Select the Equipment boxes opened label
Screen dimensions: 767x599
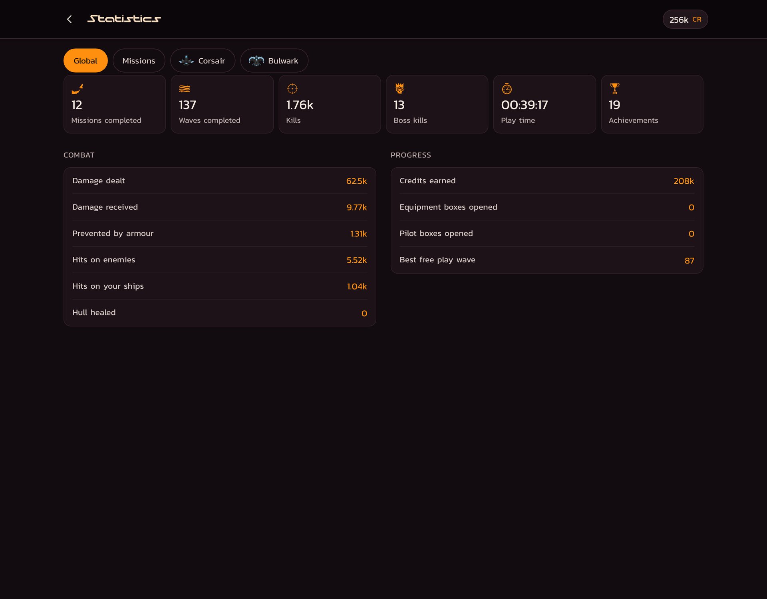[448, 207]
